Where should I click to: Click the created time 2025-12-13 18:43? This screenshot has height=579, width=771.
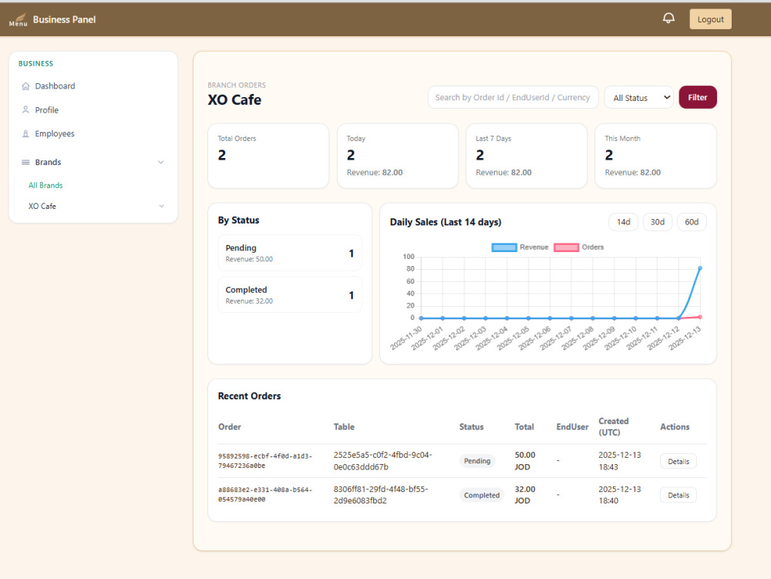pyautogui.click(x=620, y=461)
